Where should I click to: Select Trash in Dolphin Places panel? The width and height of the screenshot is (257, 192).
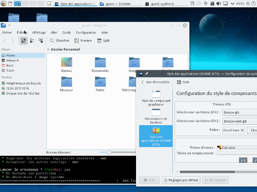pyautogui.click(x=23, y=70)
